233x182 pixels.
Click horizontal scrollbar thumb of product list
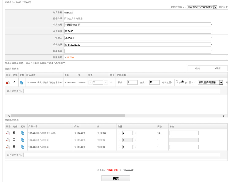[x=68, y=116]
